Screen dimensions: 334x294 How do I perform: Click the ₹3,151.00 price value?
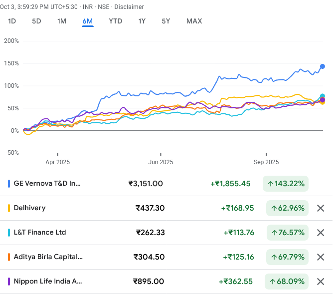[146, 184]
